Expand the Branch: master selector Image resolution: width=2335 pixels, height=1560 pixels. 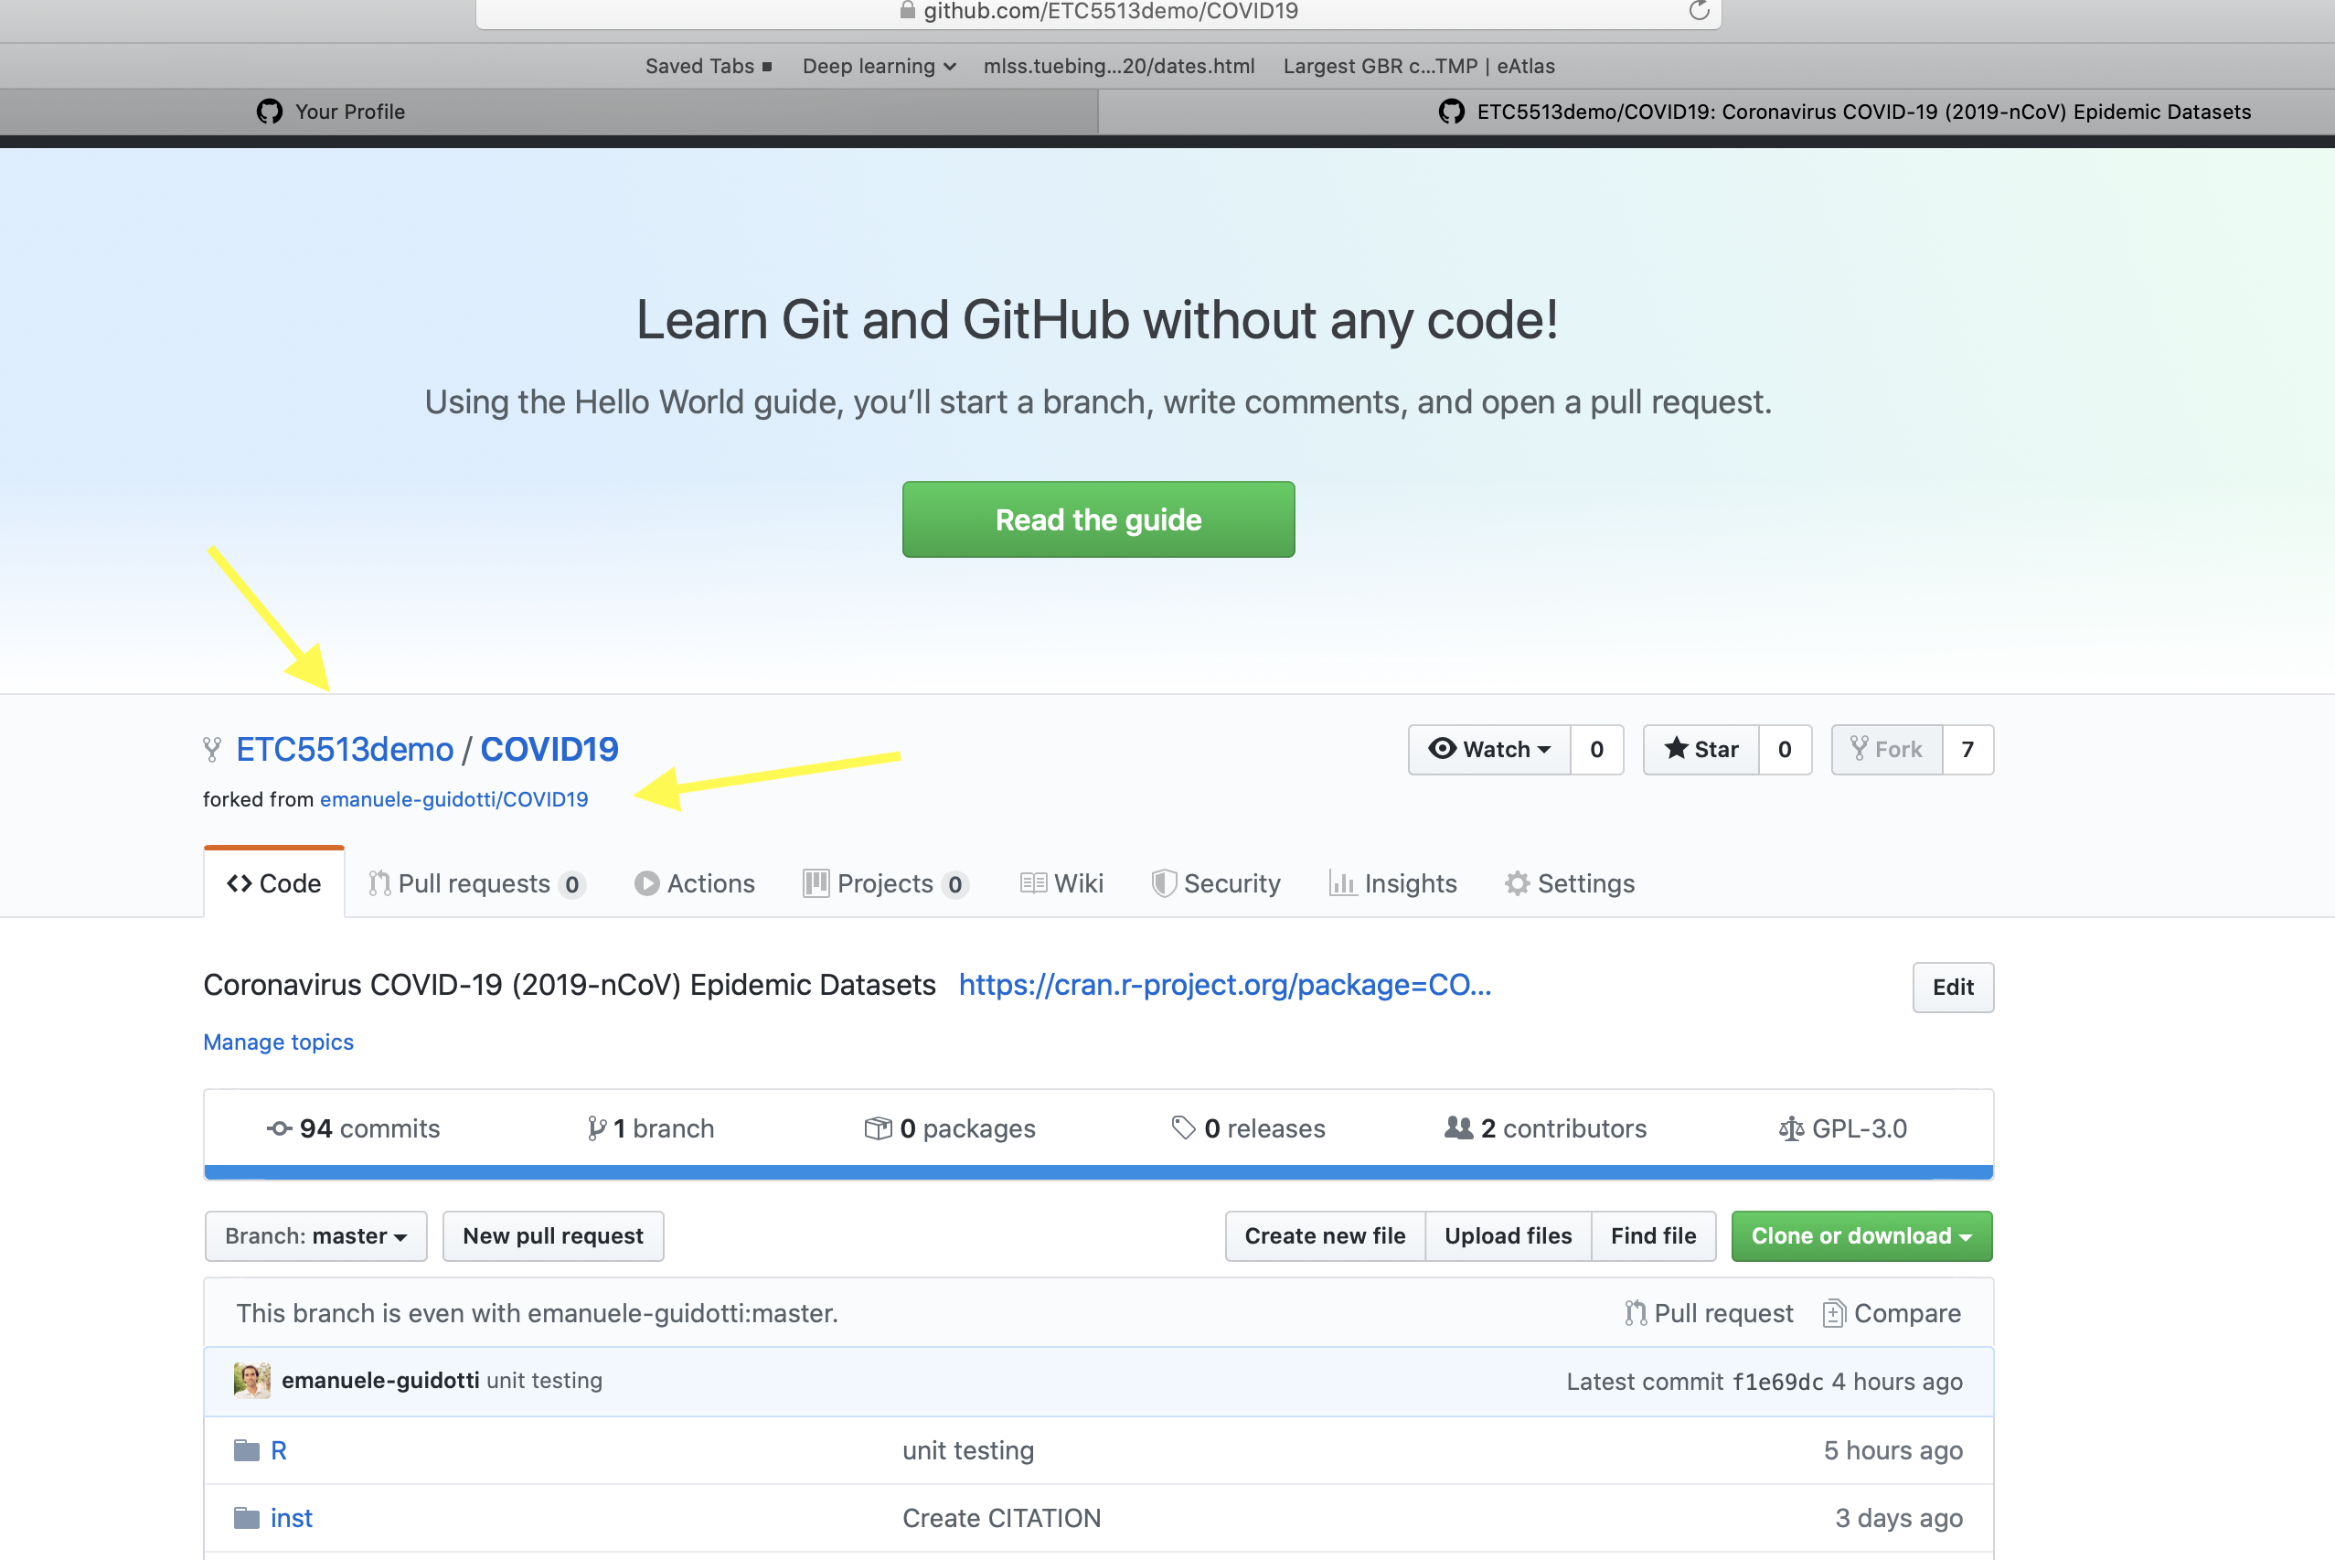click(x=315, y=1235)
